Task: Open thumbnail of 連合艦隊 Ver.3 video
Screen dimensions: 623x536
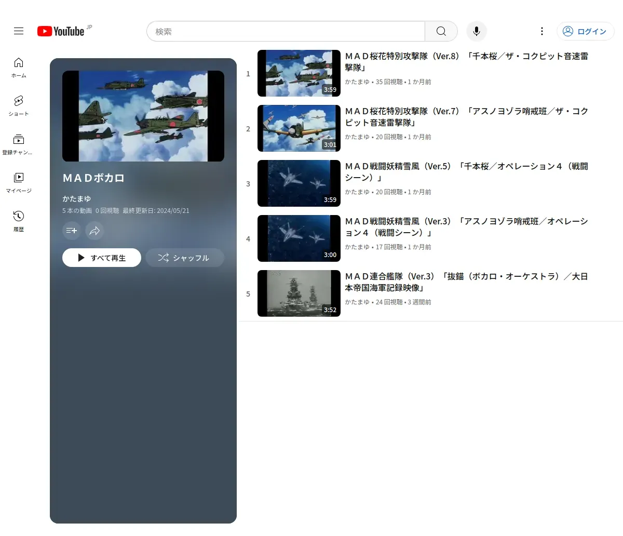Action: coord(299,293)
